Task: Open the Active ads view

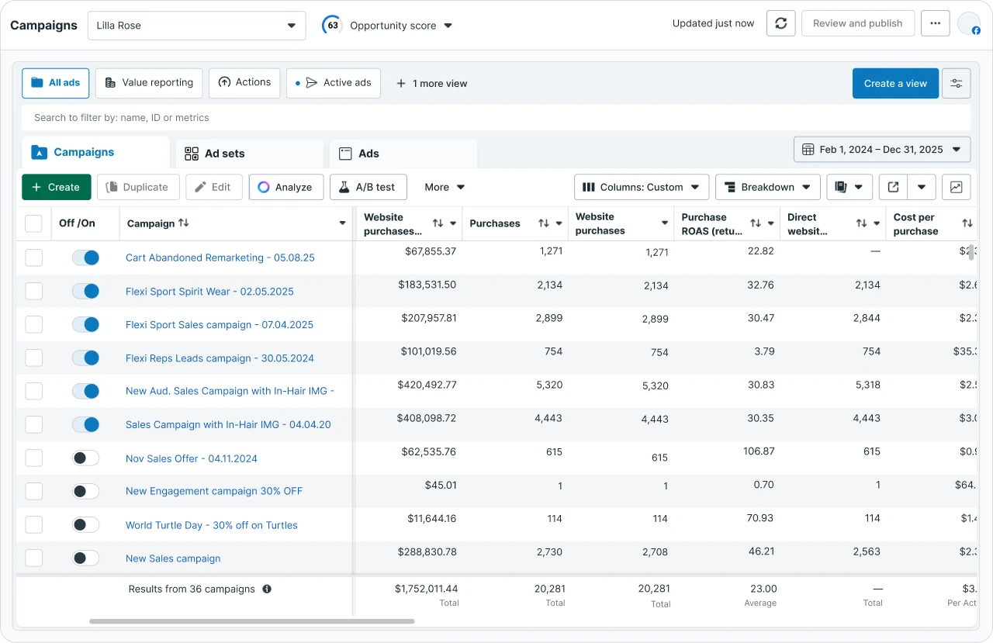Action: click(334, 83)
